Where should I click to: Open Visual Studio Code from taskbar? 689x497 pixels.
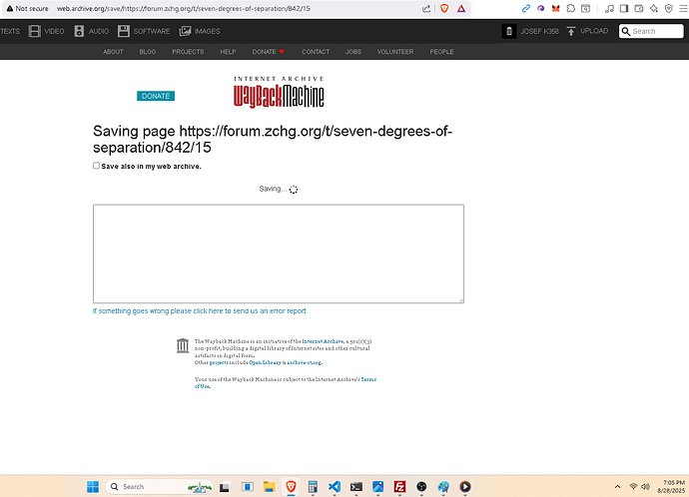[335, 486]
